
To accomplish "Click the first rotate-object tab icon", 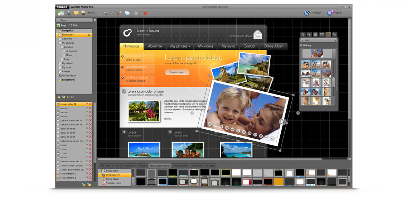I will click(x=303, y=34).
